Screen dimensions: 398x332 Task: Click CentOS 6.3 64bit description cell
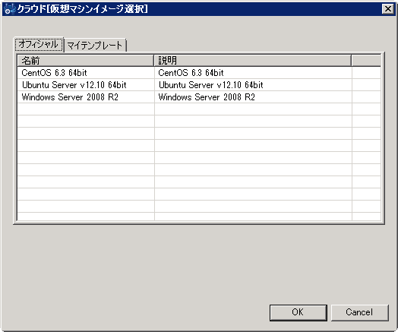point(253,73)
